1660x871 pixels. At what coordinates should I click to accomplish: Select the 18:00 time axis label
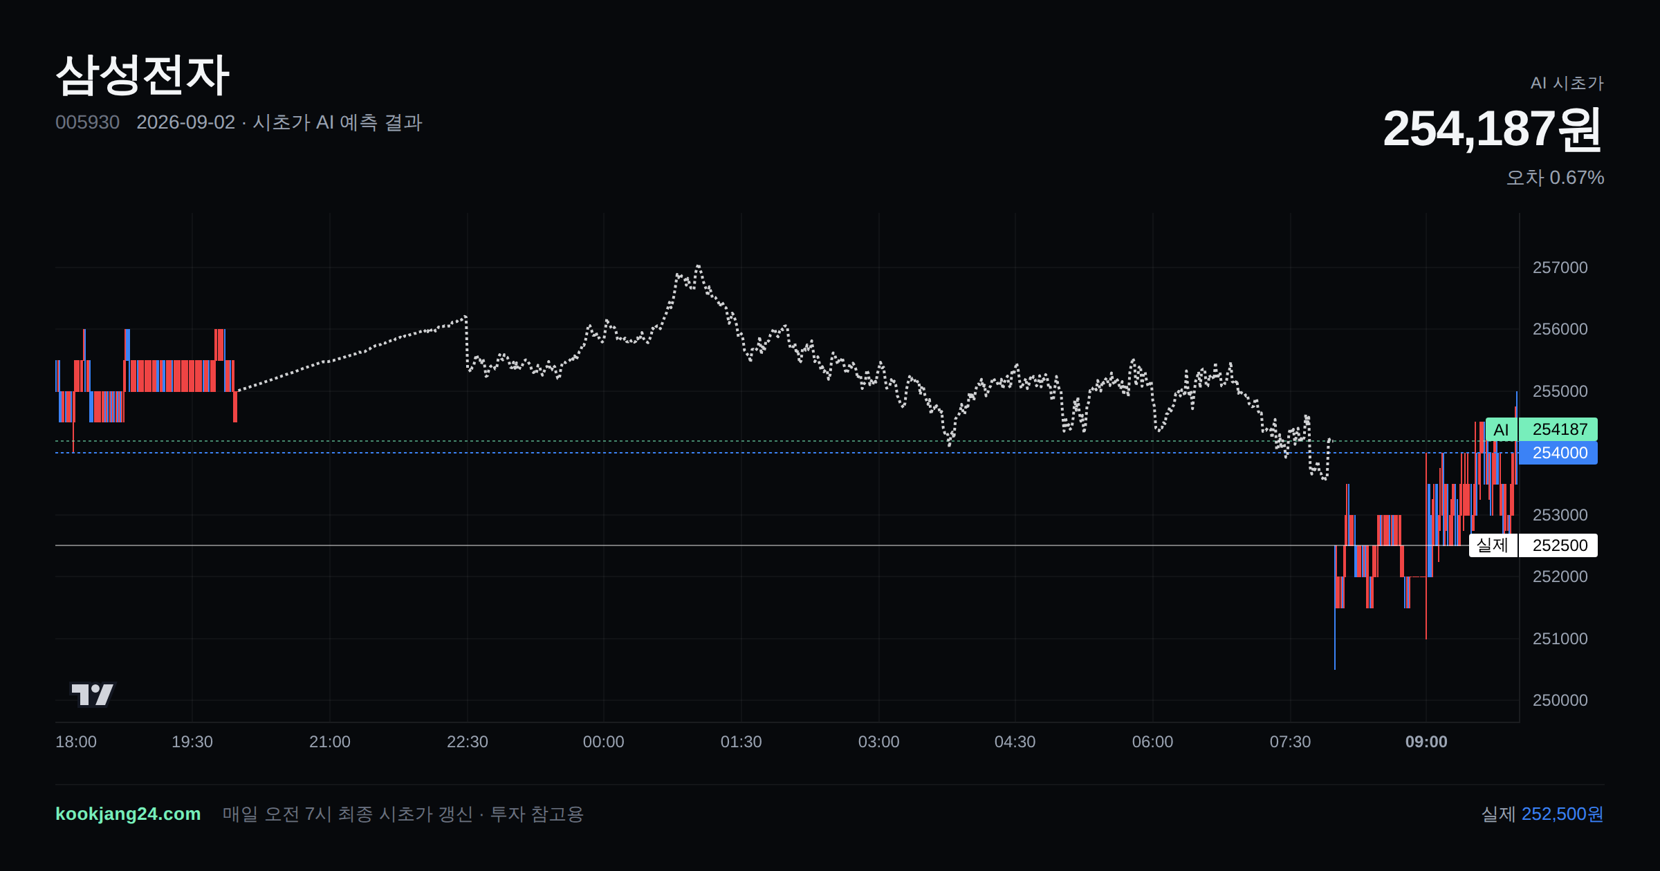point(76,742)
